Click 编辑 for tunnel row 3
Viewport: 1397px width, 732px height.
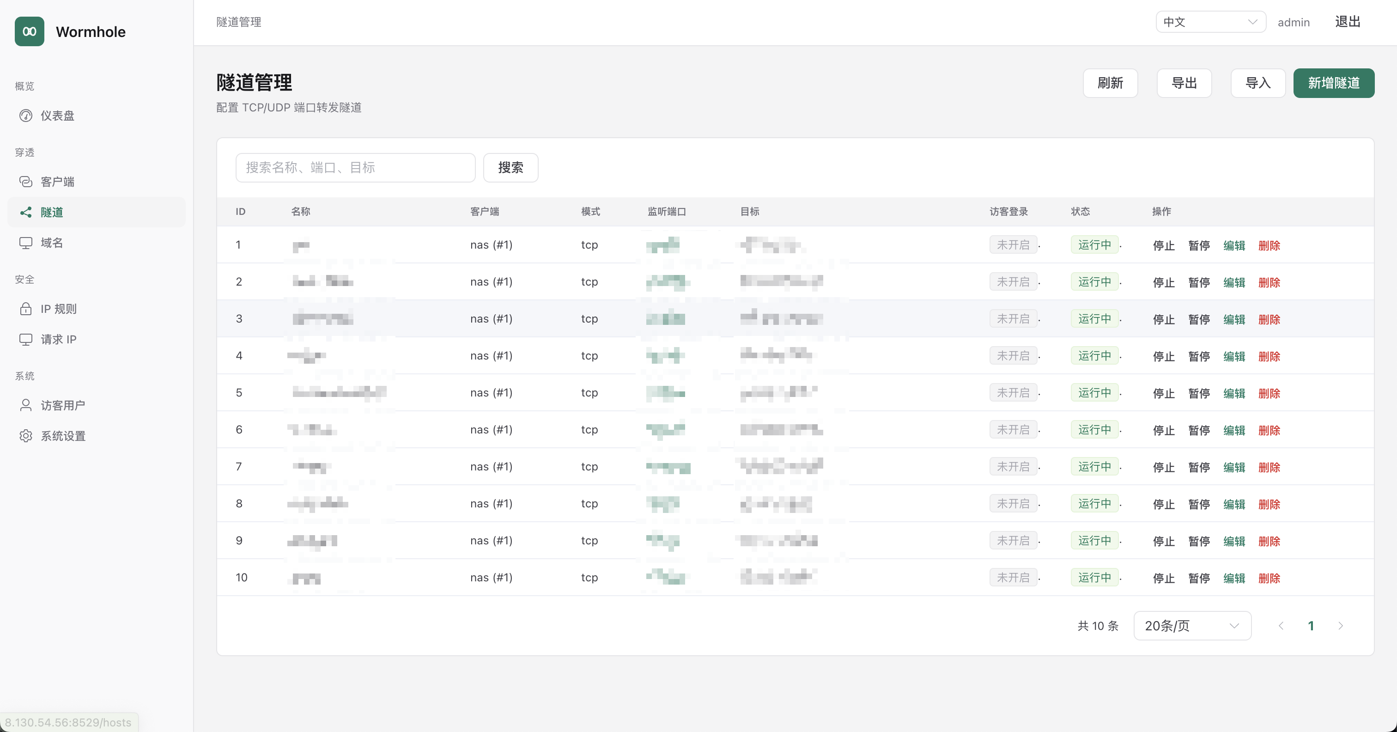(1234, 319)
